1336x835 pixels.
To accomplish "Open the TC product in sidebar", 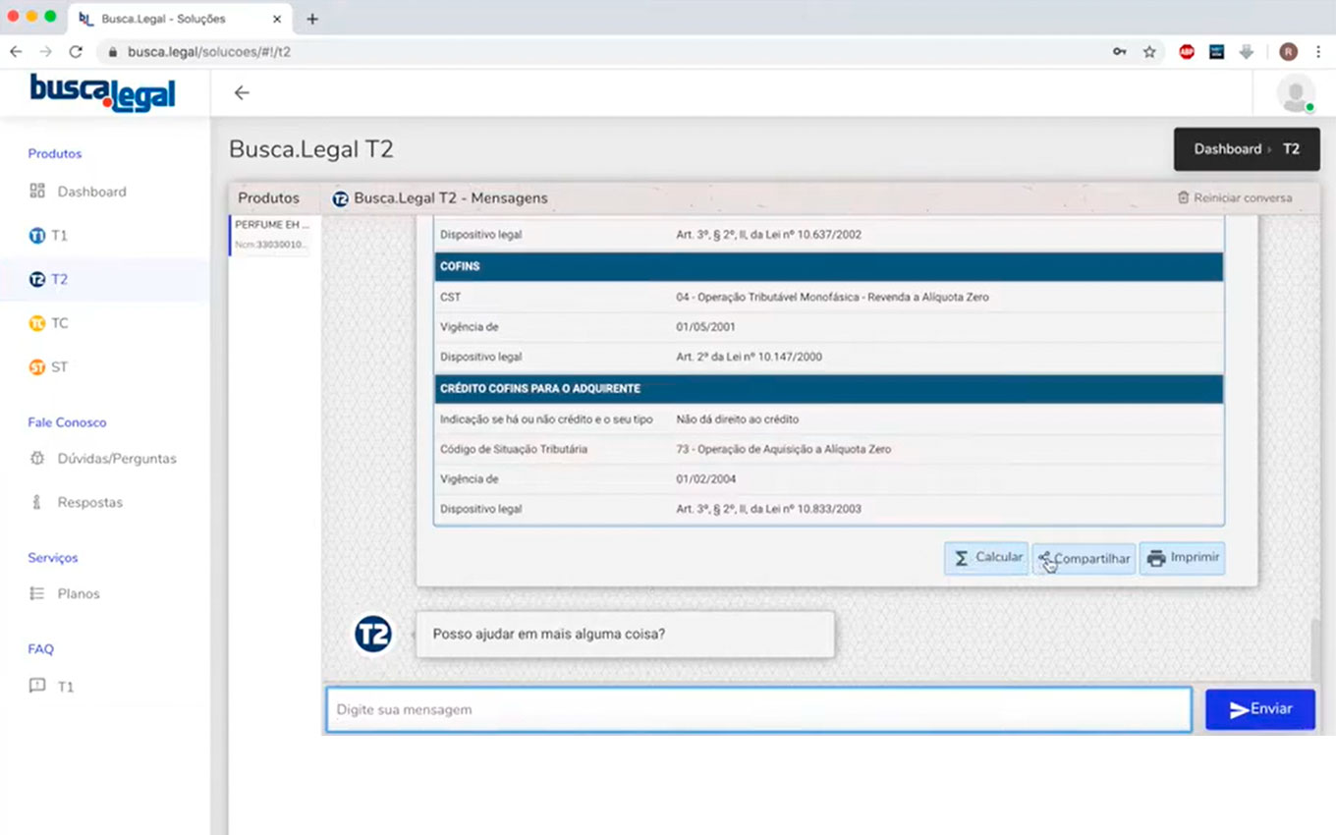I will tap(58, 323).
